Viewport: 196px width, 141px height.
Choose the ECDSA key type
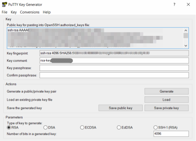82,127
